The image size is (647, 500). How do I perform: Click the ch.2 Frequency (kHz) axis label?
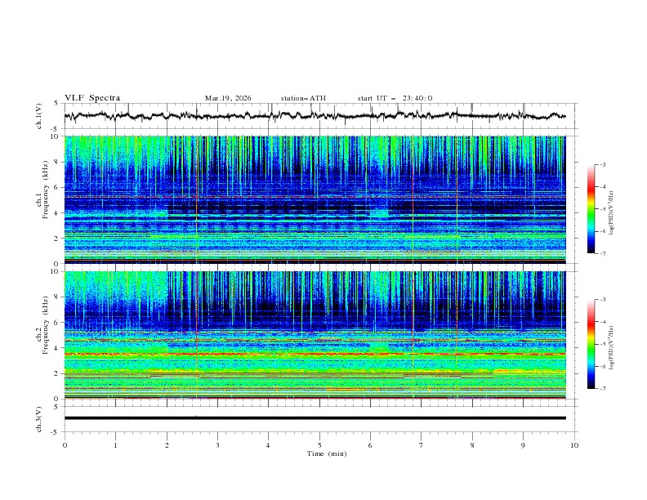42,325
